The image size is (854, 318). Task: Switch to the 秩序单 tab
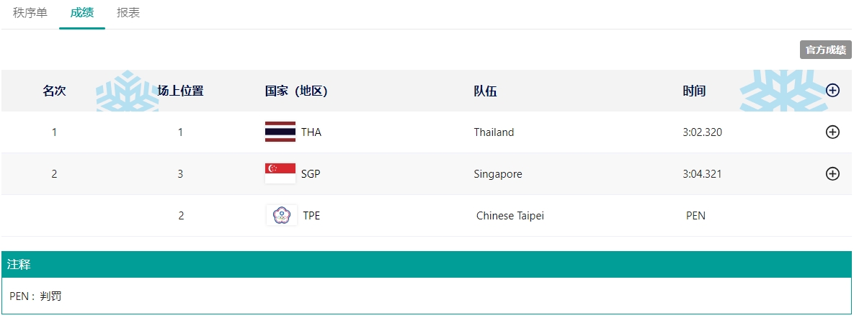pyautogui.click(x=30, y=13)
